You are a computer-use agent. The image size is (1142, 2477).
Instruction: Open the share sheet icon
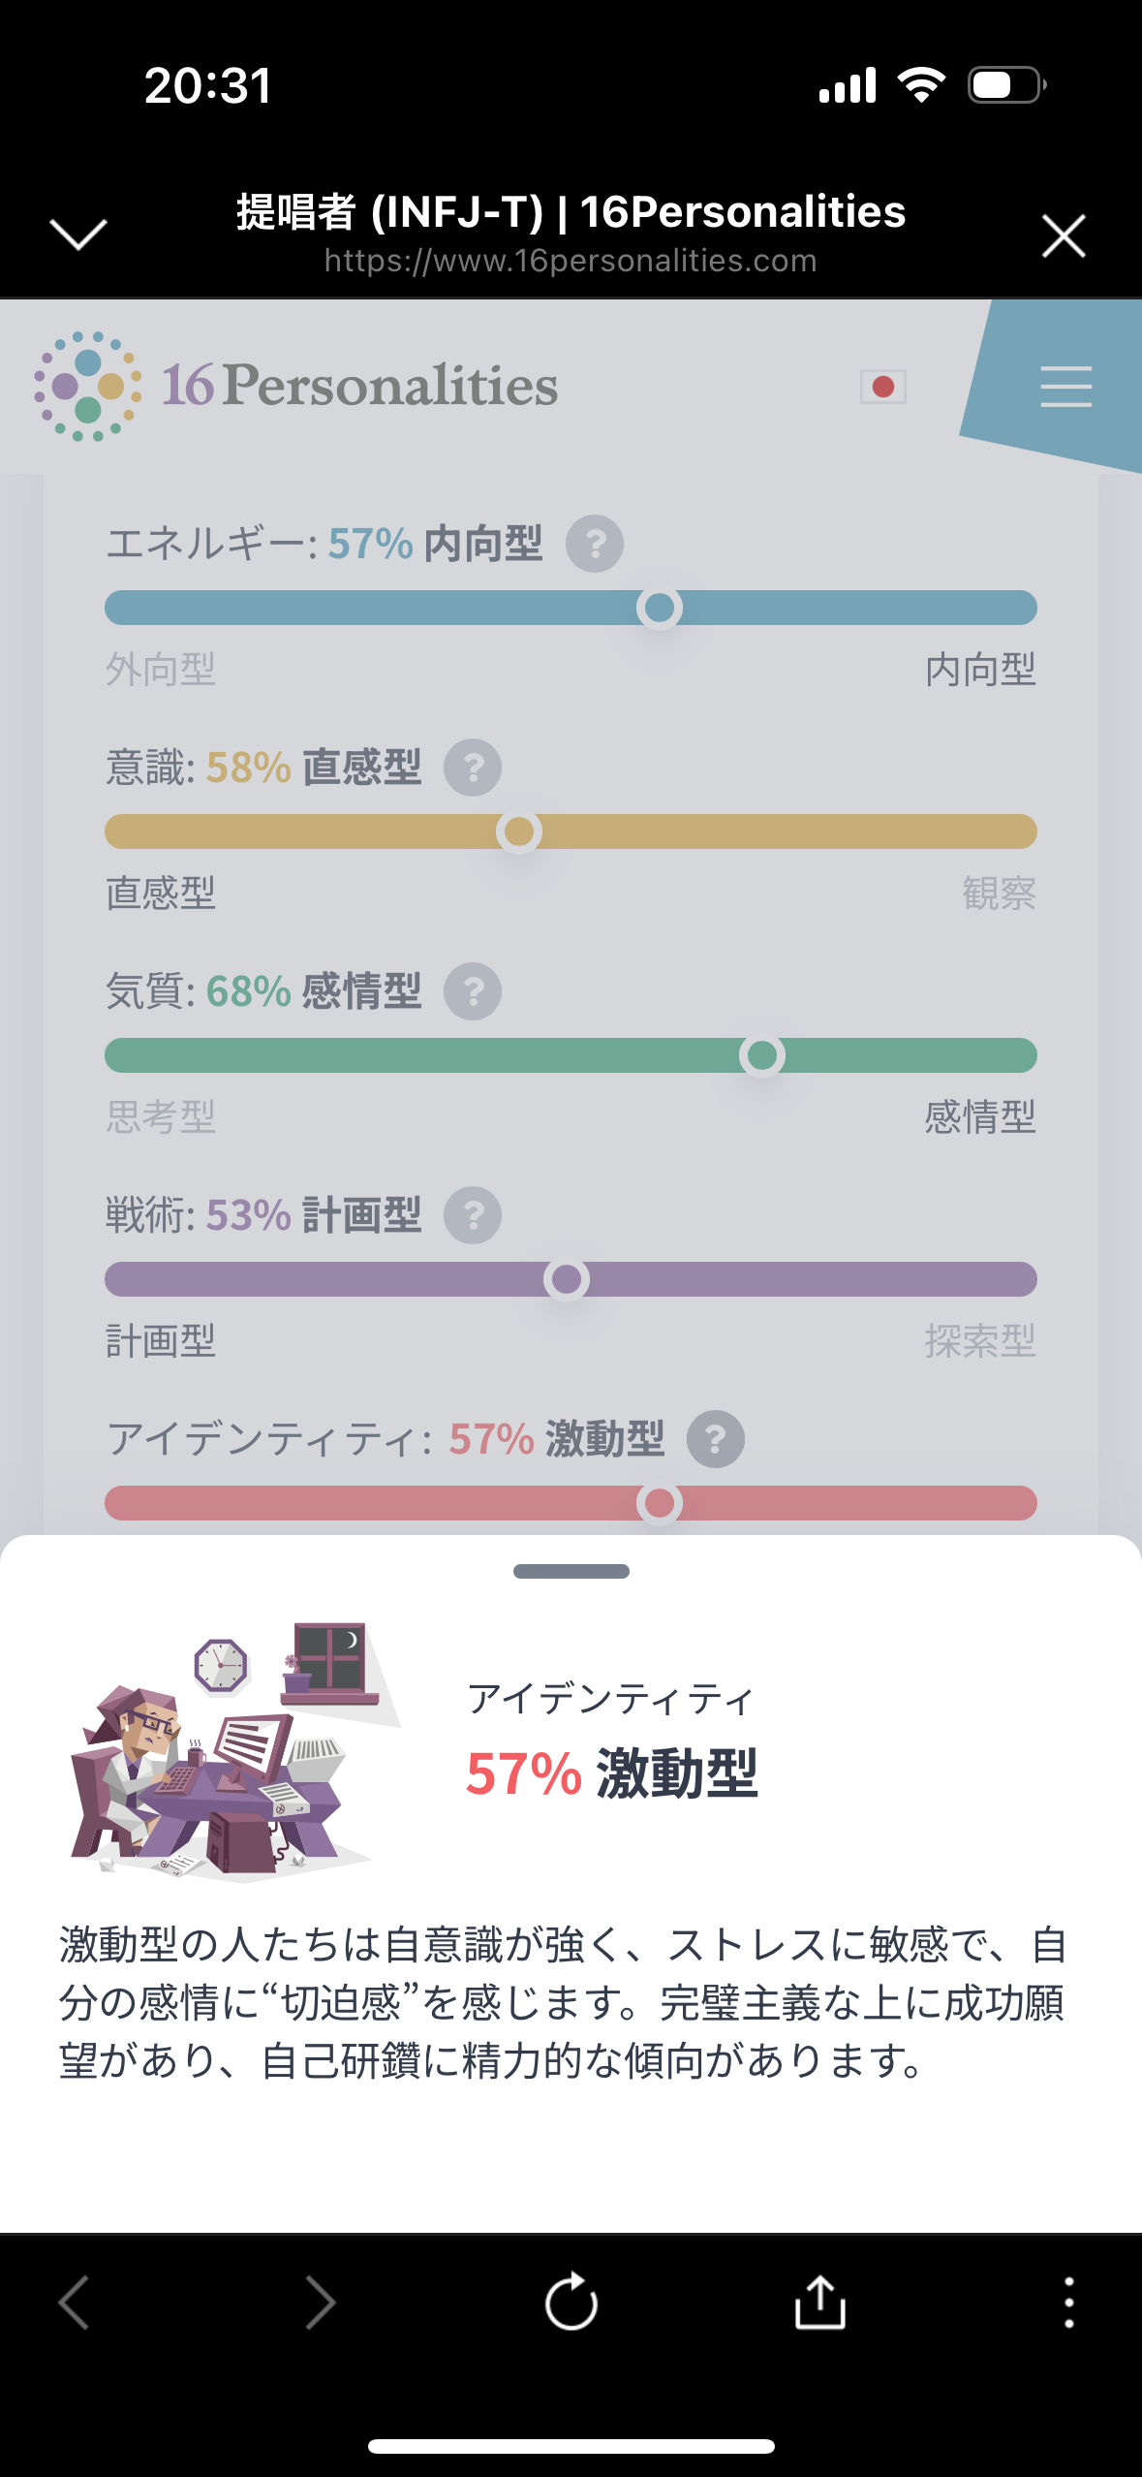click(819, 2302)
